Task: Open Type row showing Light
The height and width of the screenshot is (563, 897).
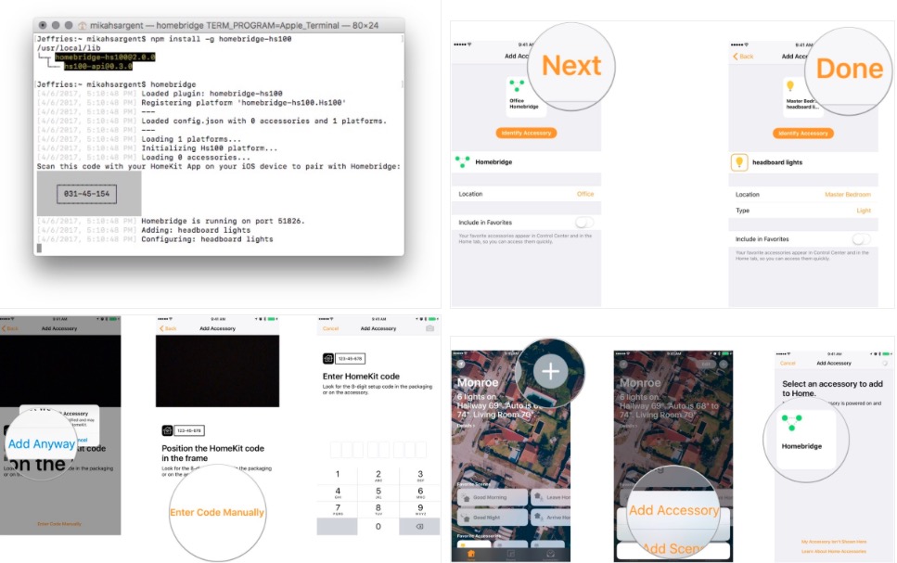Action: tap(803, 211)
